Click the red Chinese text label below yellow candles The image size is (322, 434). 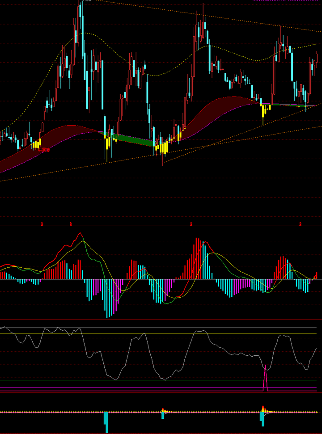43,150
